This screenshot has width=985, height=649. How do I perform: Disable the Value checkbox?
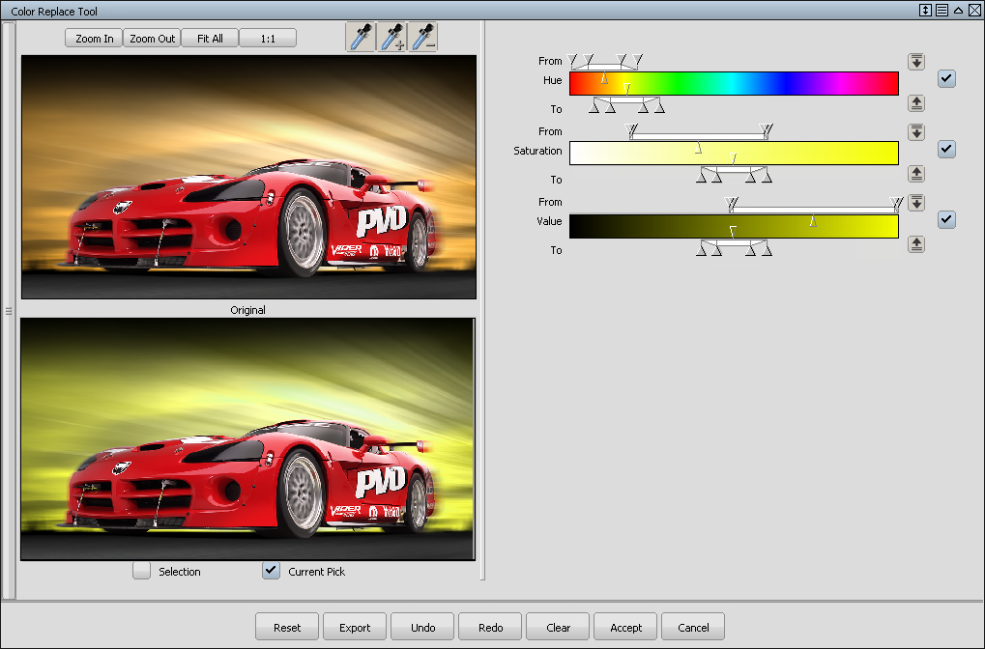click(x=946, y=219)
